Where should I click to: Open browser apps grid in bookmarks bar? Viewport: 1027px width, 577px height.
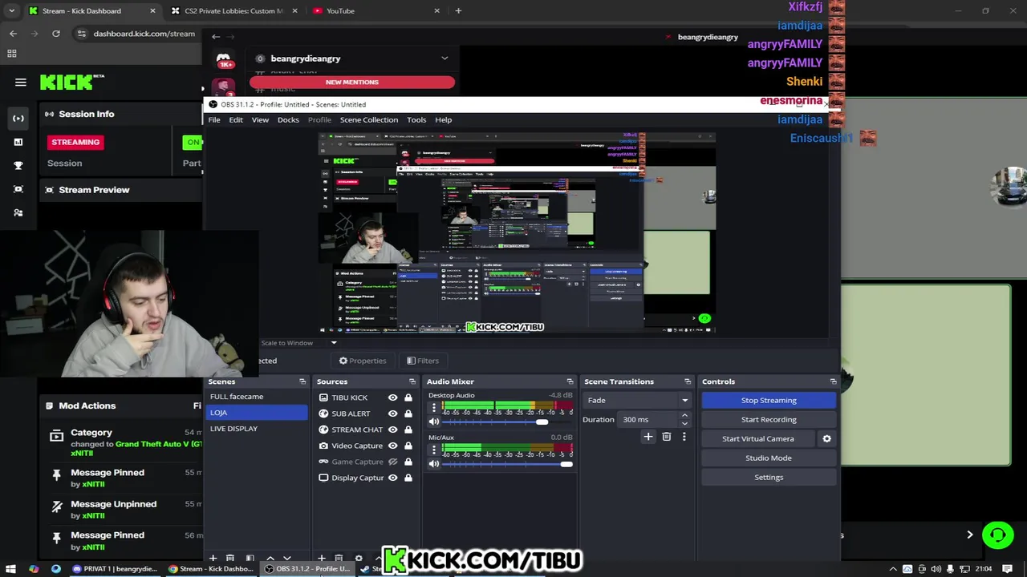[x=11, y=54]
